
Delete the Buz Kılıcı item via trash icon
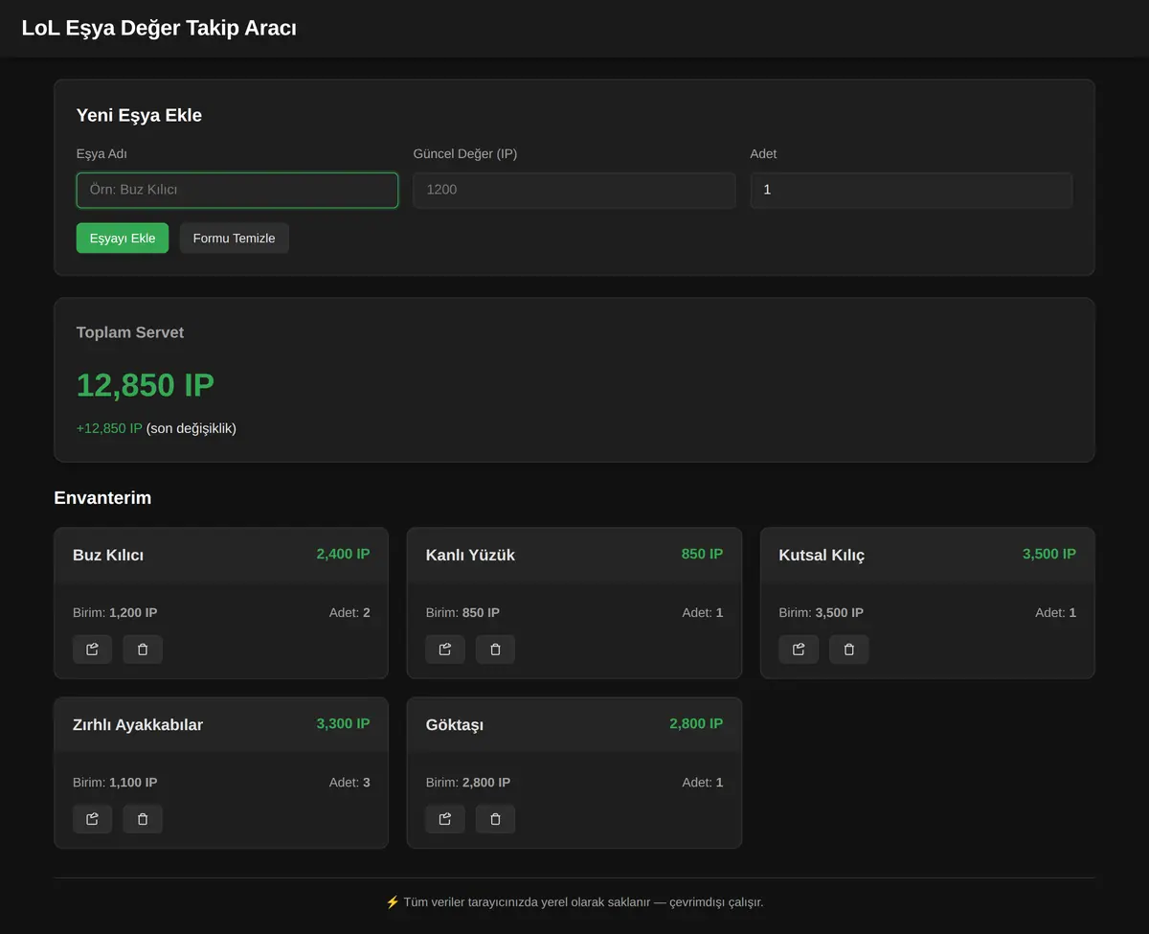pyautogui.click(x=143, y=649)
